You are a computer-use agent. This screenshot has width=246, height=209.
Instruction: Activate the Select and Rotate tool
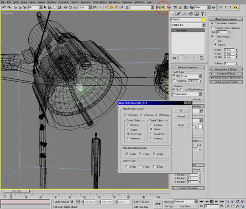(70, 7)
